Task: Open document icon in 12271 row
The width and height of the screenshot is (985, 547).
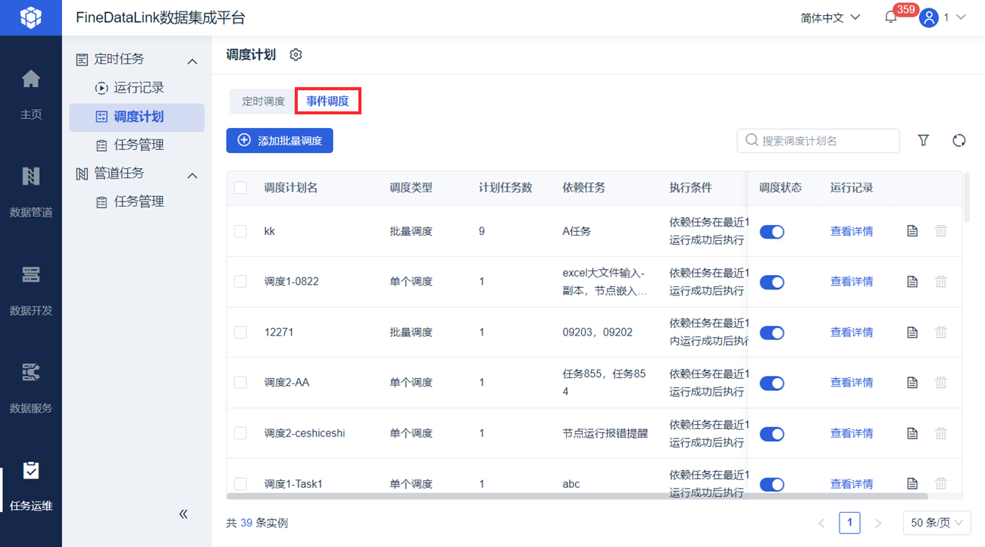Action: click(912, 333)
